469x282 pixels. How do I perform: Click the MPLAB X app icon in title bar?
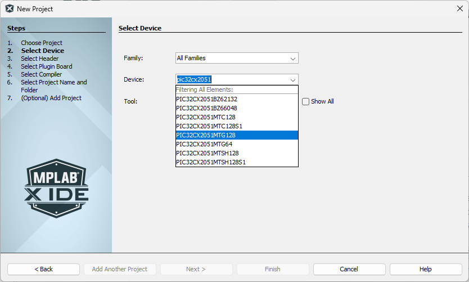coord(10,8)
